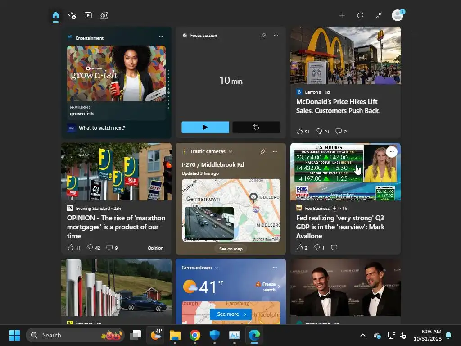
Task: Click the muted volume tray icon
Action: 403,335
